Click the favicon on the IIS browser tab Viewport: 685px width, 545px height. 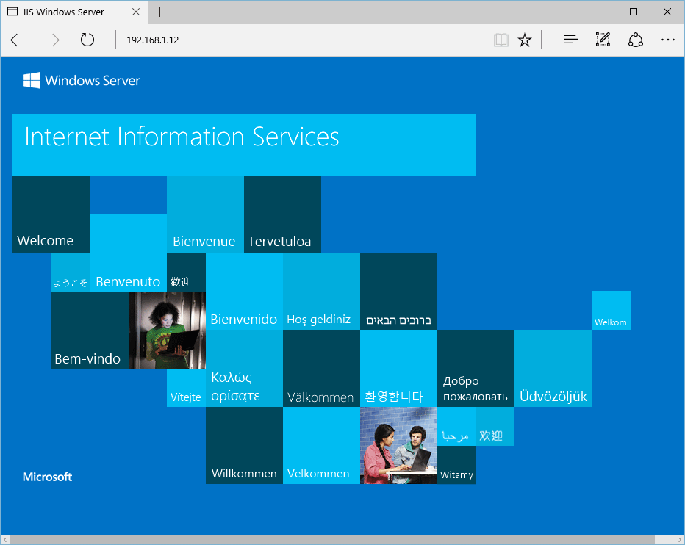click(x=12, y=12)
